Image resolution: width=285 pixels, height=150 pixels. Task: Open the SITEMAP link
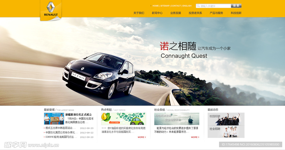click(x=165, y=6)
